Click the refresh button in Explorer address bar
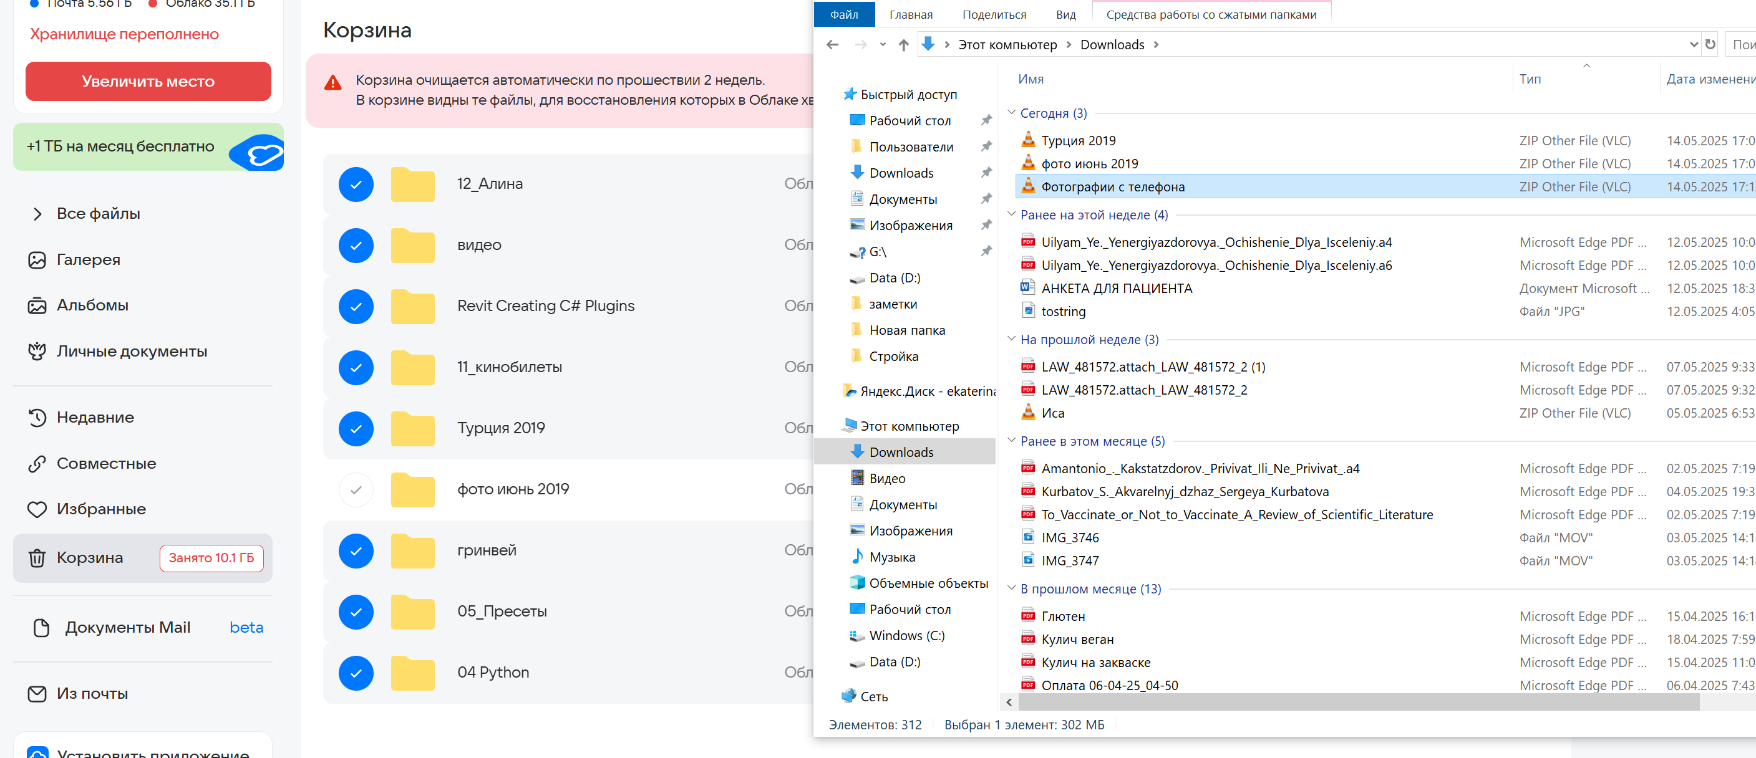 (x=1710, y=44)
